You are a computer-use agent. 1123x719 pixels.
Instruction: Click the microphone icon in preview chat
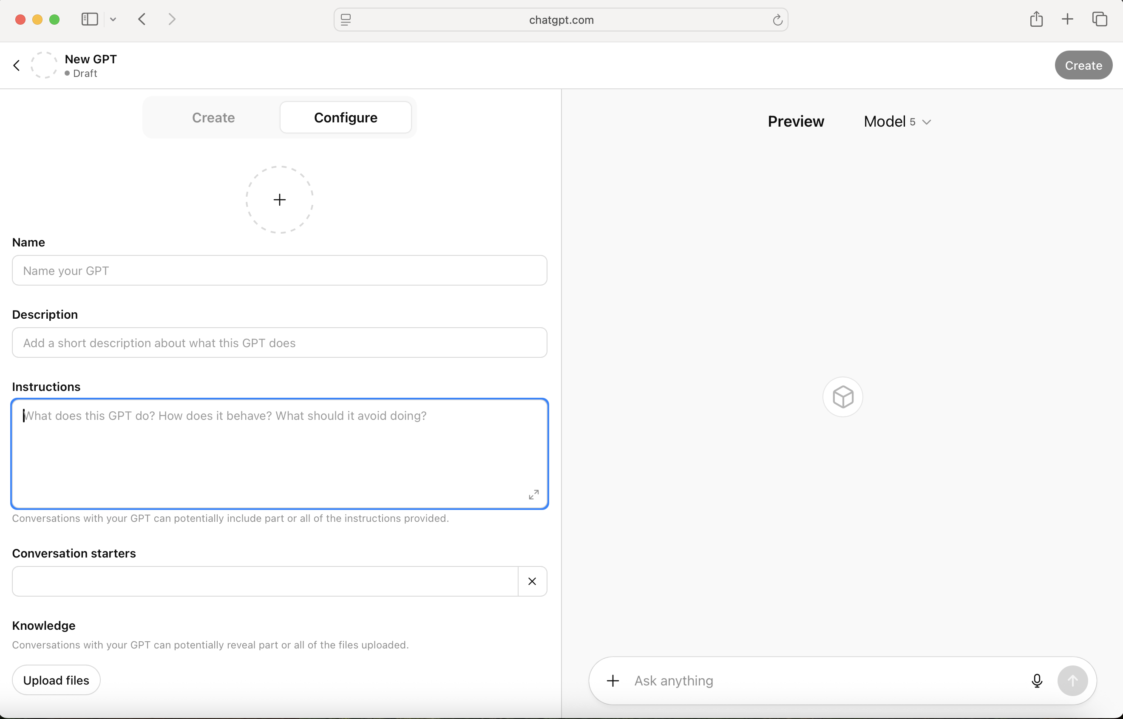point(1037,681)
